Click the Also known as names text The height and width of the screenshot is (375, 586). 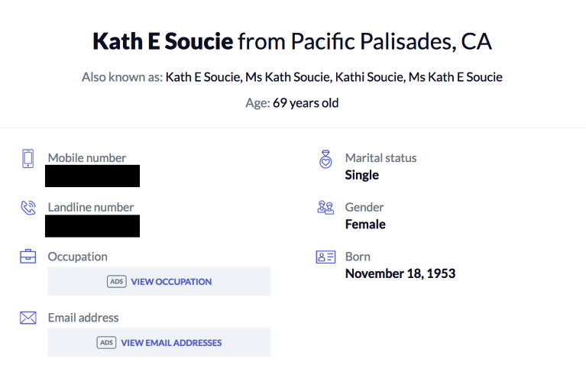(334, 77)
